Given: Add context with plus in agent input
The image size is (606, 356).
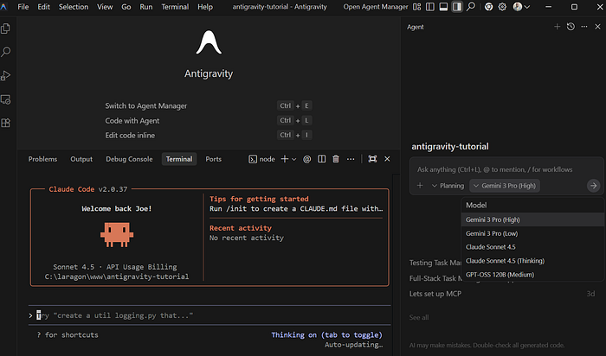Looking at the screenshot, I should pos(420,186).
